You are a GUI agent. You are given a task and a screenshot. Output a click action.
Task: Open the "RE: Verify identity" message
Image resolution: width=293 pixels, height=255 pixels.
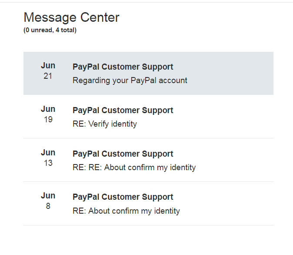click(x=105, y=124)
